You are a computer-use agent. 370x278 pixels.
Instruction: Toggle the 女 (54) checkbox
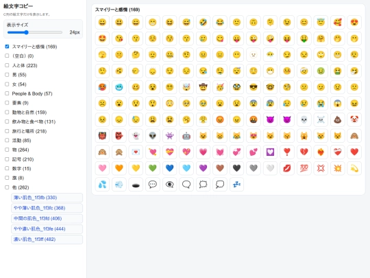(7, 84)
